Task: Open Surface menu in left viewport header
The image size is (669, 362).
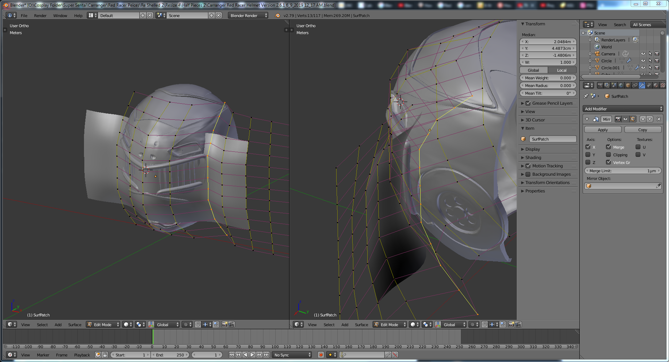Action: [x=75, y=325]
